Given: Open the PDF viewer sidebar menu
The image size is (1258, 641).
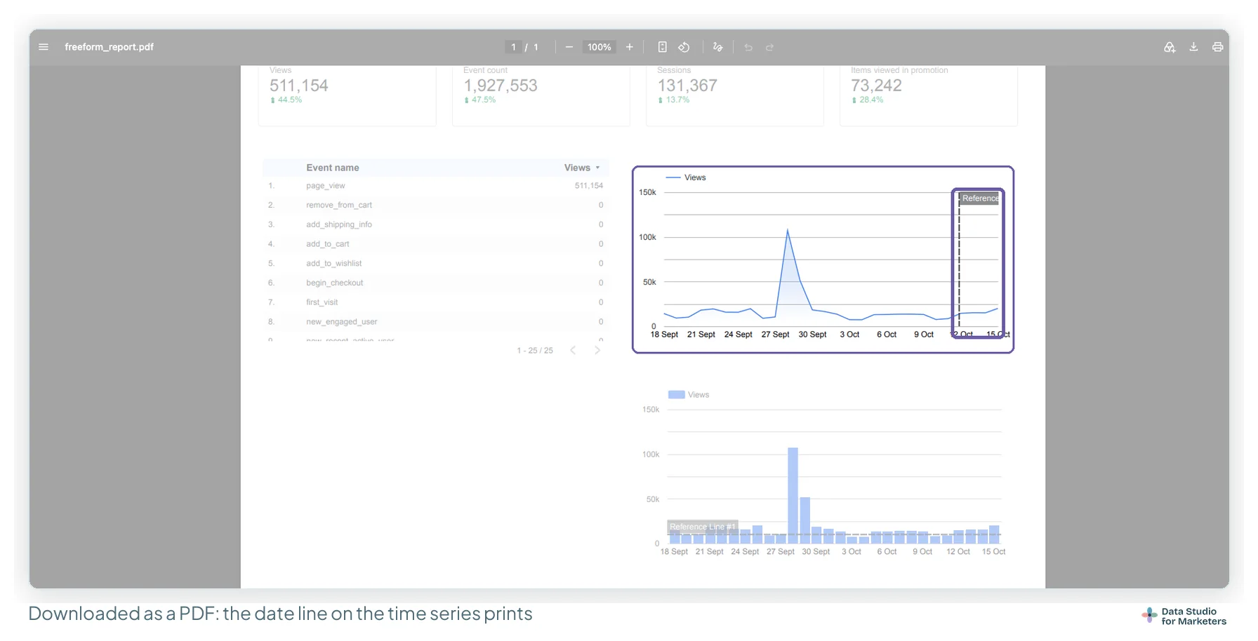Looking at the screenshot, I should pos(44,47).
